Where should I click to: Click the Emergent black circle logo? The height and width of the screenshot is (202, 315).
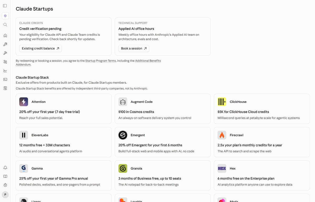tap(123, 135)
